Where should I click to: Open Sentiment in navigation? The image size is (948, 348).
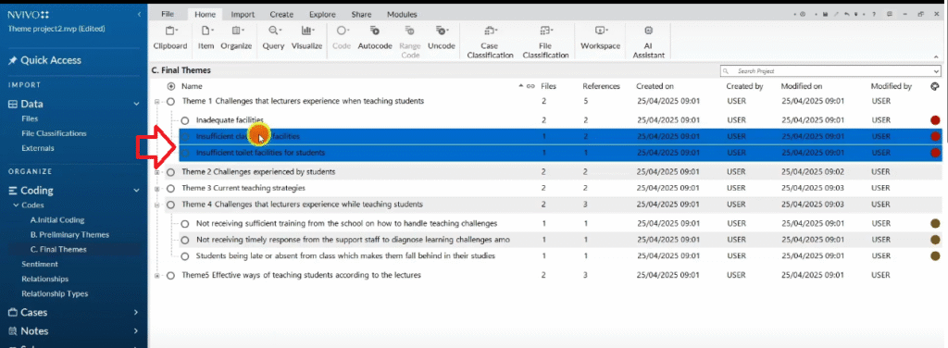tap(39, 265)
